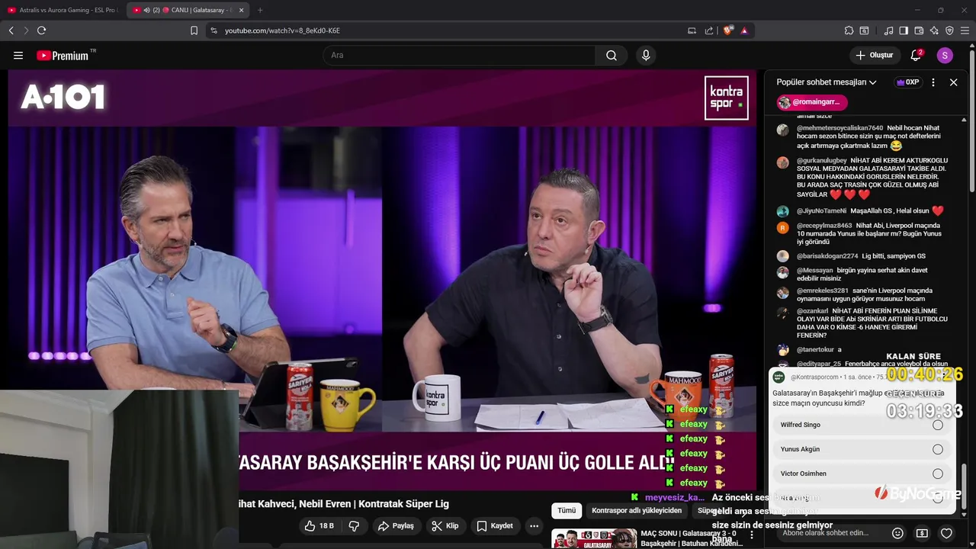Vote for Yunus Akgün in the poll
976x549 pixels.
862,449
